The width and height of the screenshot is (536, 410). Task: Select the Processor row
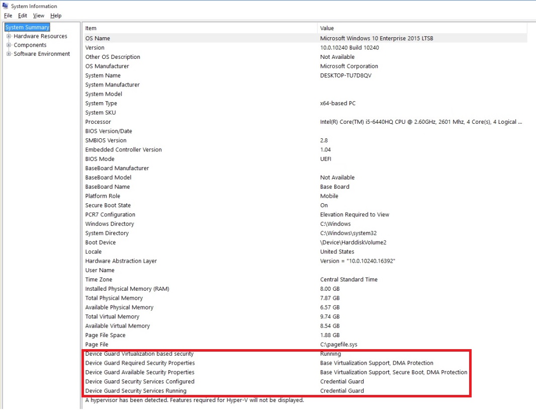click(151, 122)
